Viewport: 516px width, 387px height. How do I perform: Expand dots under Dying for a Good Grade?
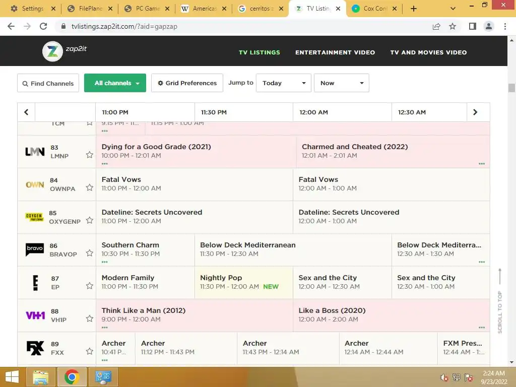click(x=105, y=164)
